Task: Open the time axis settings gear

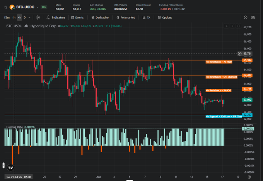Action: pyautogui.click(x=249, y=177)
